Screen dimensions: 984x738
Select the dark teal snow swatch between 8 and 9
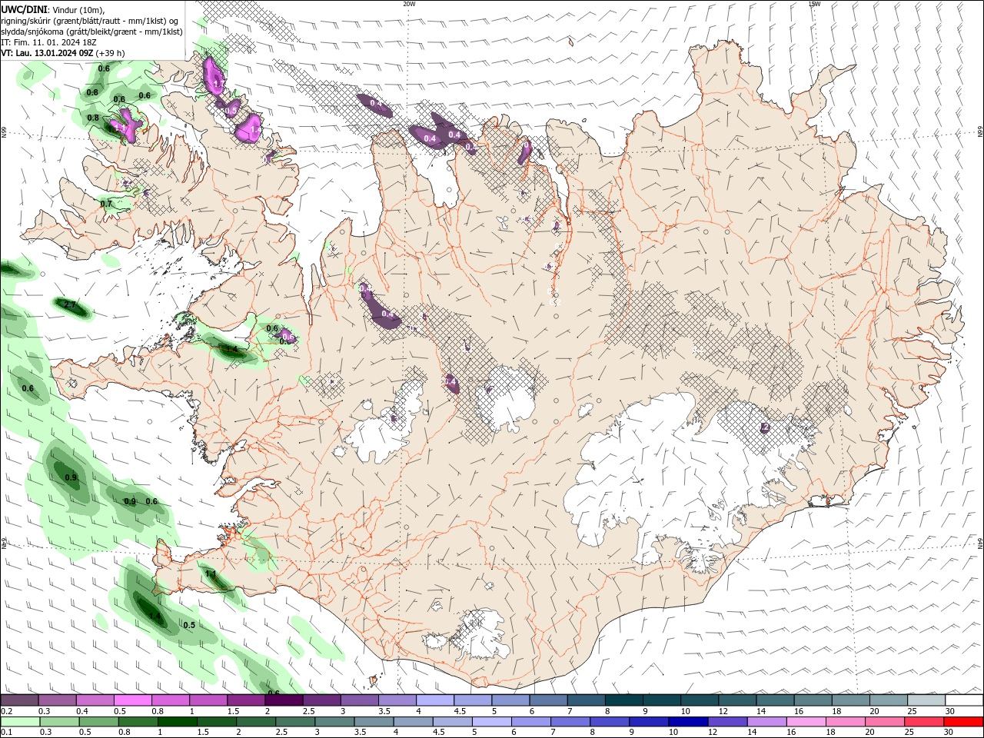tap(624, 700)
